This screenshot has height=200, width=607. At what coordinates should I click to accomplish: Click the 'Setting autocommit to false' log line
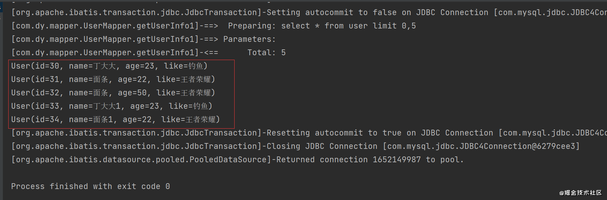(309, 13)
